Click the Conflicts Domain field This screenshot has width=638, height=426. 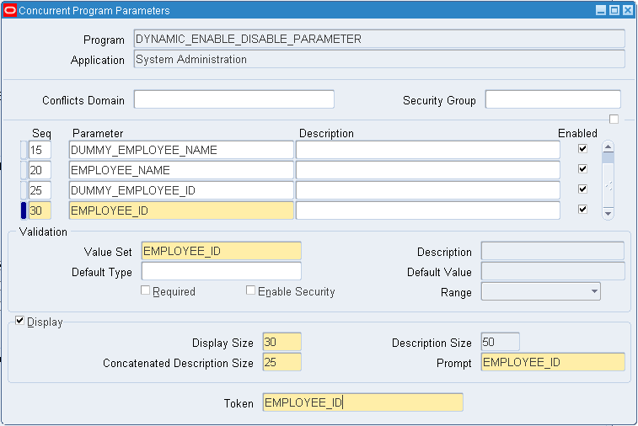pyautogui.click(x=234, y=99)
